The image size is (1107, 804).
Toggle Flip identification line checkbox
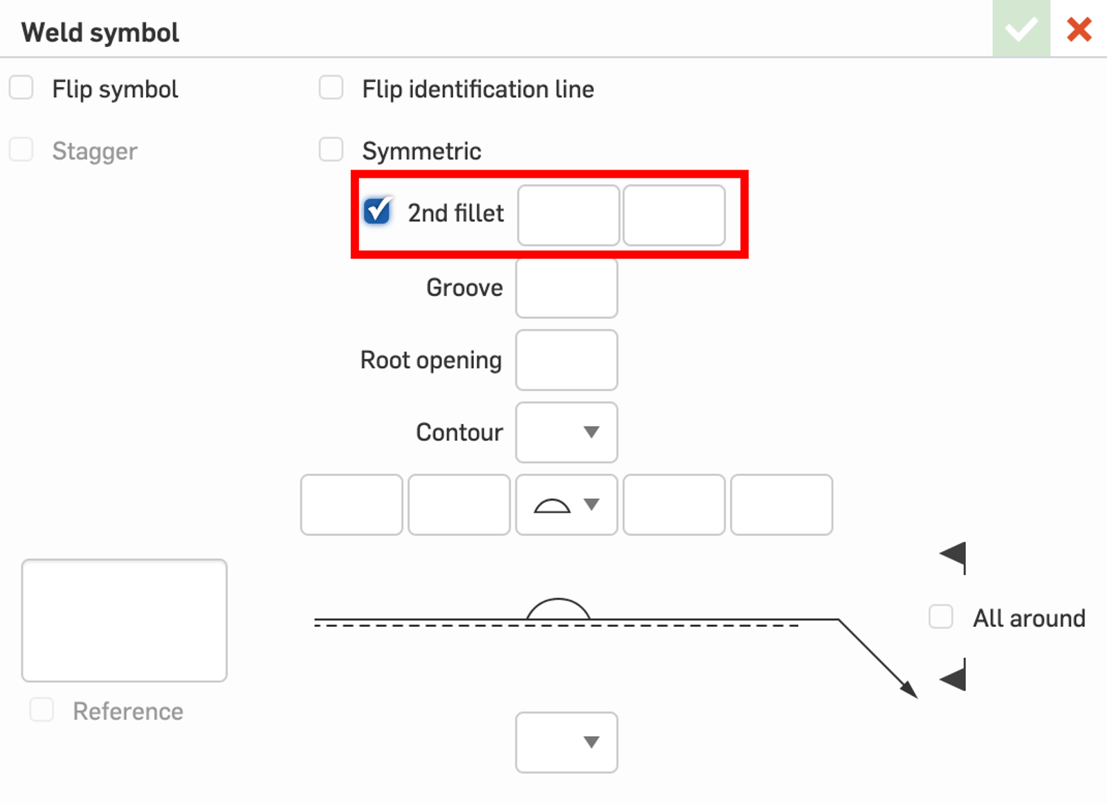point(331,88)
